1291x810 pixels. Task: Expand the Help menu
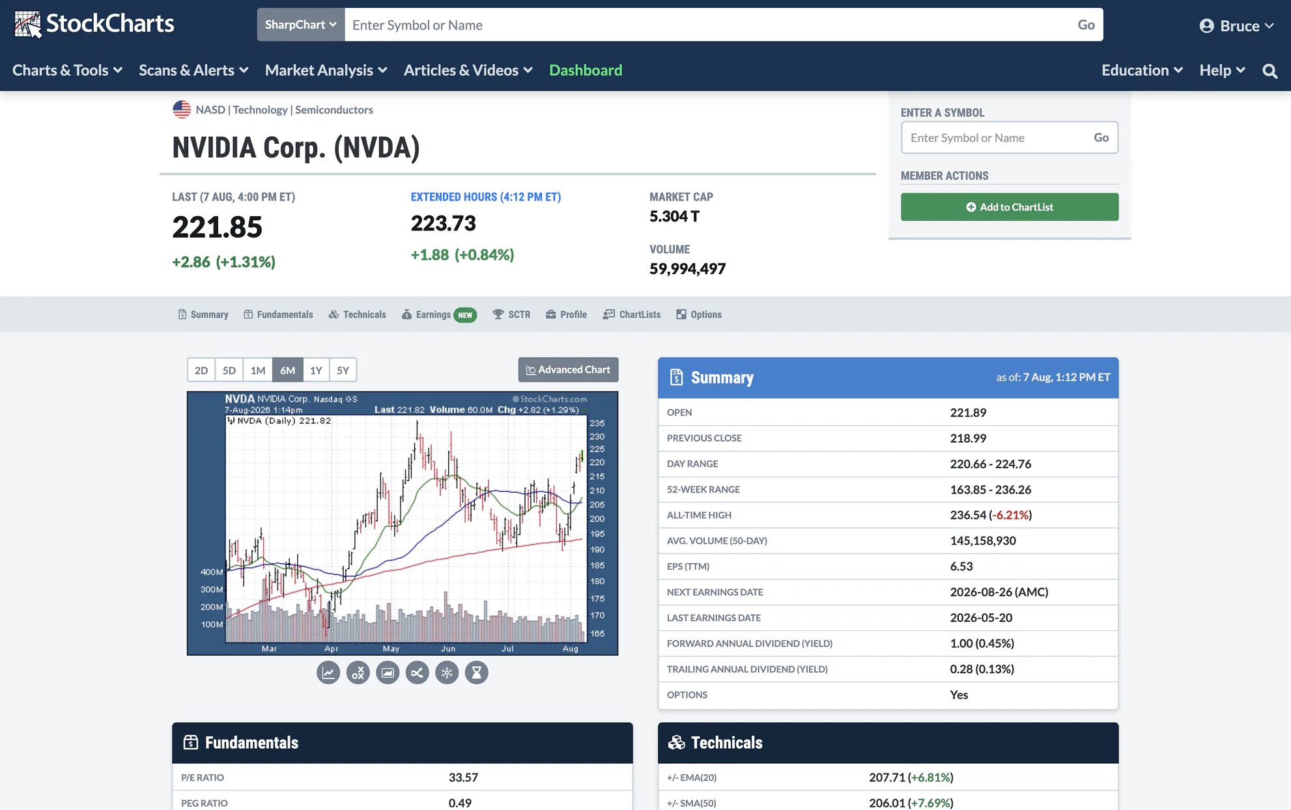click(1223, 70)
